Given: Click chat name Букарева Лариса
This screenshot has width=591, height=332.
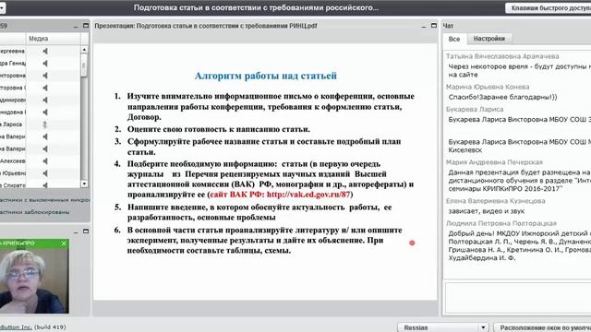Looking at the screenshot, I should (x=475, y=109).
